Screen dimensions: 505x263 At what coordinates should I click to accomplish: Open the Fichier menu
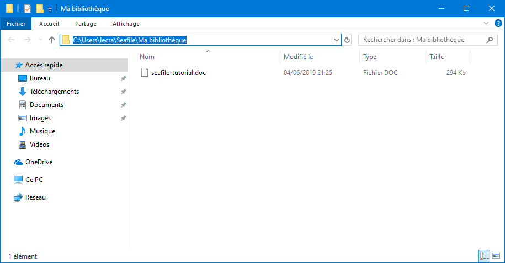pyautogui.click(x=16, y=24)
